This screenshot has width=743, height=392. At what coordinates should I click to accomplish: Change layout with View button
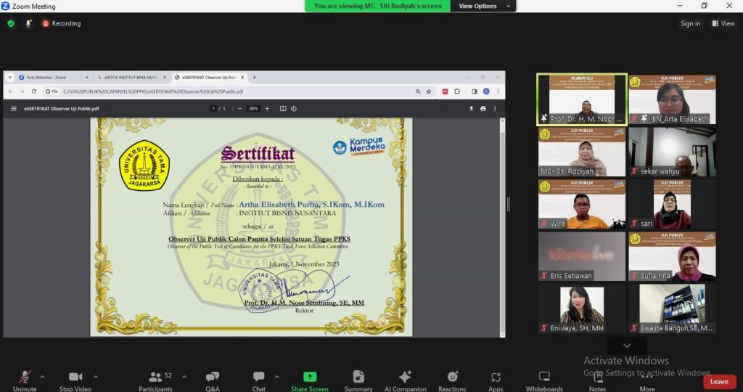click(723, 23)
